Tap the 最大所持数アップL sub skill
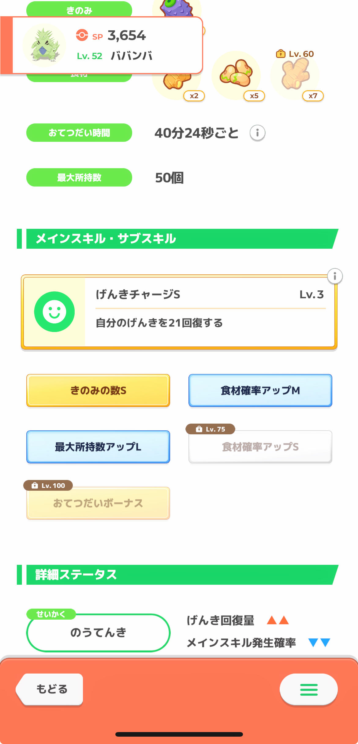The height and width of the screenshot is (744, 358). [x=98, y=447]
